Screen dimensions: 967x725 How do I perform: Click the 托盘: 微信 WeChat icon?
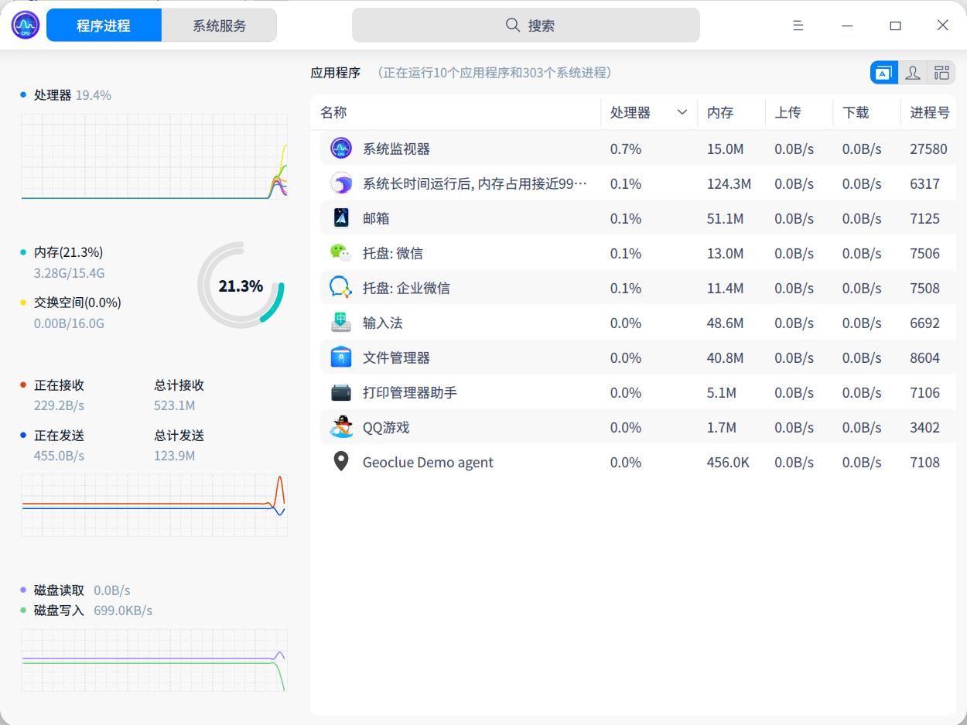click(x=341, y=253)
